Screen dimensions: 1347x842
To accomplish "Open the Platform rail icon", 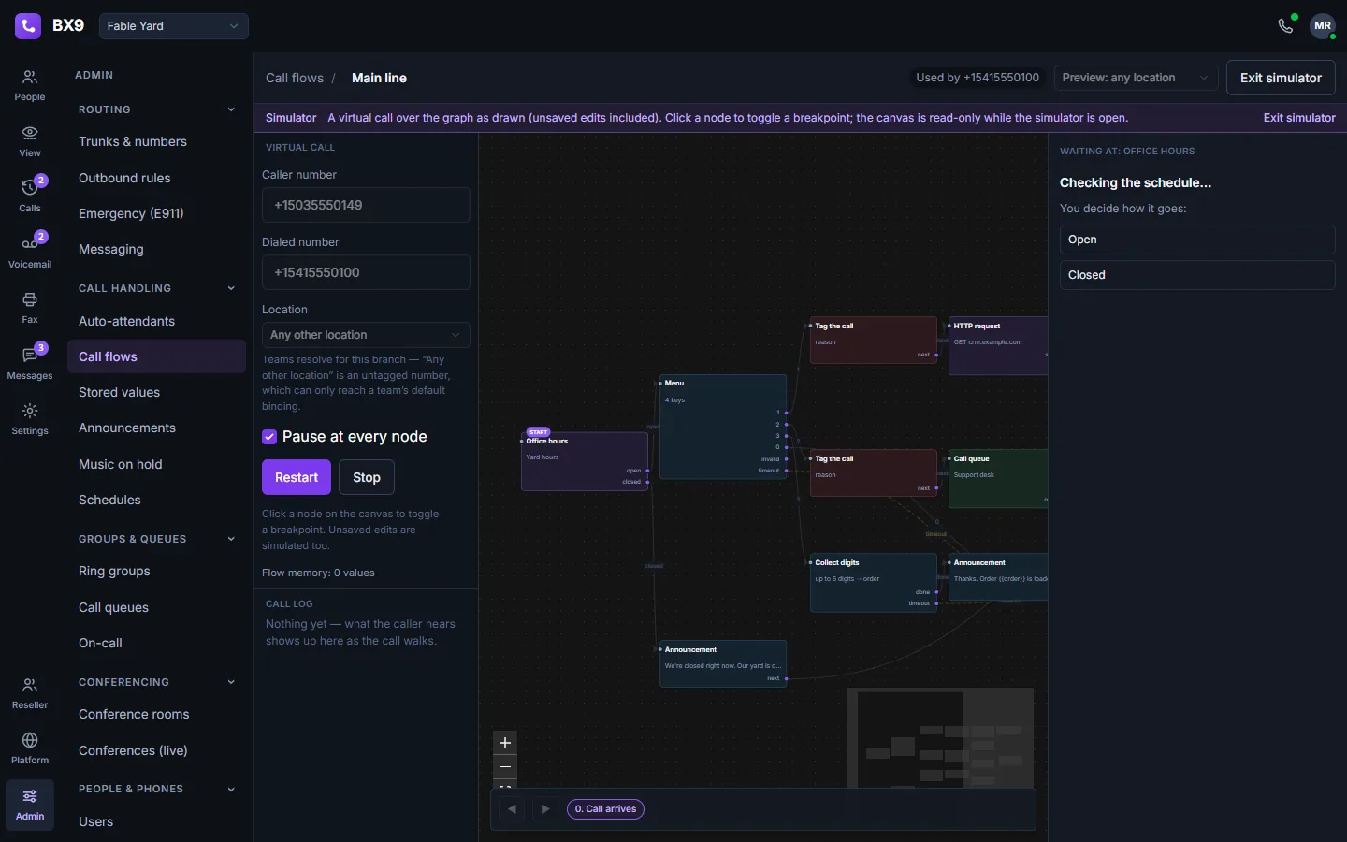I will pyautogui.click(x=30, y=748).
